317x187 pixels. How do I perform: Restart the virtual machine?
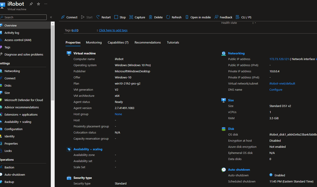pyautogui.click(x=103, y=17)
